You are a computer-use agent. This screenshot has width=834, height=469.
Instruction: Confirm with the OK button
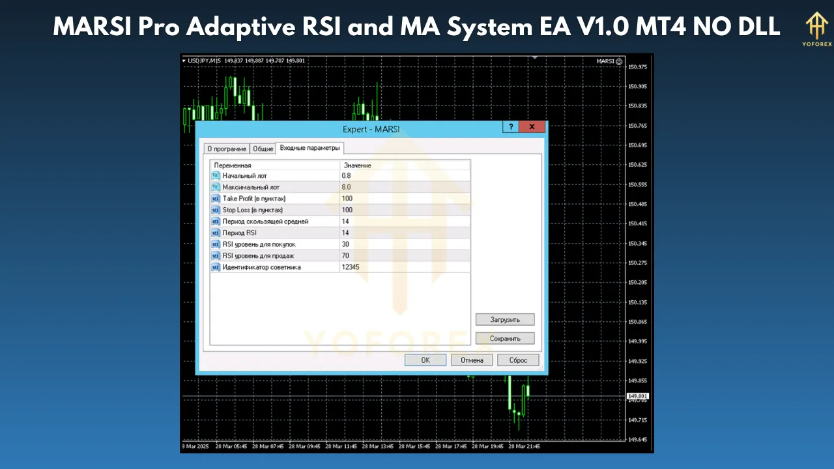pos(425,360)
